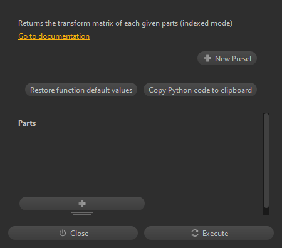282x248 pixels.
Task: Click the word Restore on the defaults button
Action: [42, 90]
